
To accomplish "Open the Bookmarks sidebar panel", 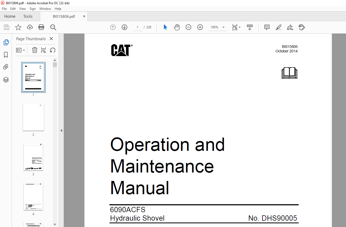I will pos(6,55).
